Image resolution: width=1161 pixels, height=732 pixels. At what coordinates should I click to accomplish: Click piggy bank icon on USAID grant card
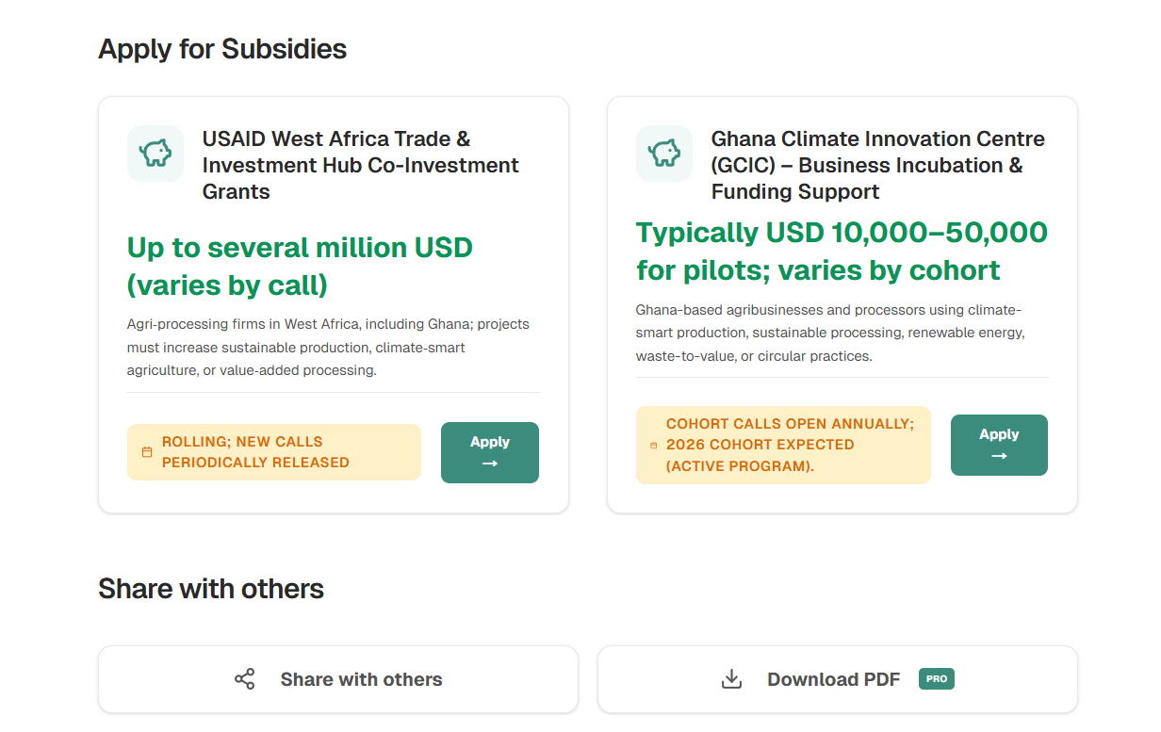tap(155, 154)
